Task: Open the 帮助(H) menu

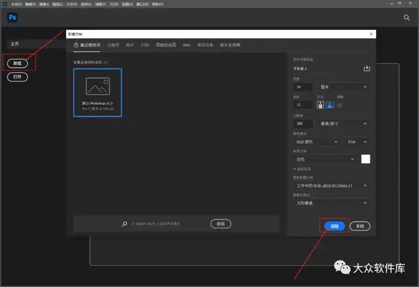Action: coord(158,4)
